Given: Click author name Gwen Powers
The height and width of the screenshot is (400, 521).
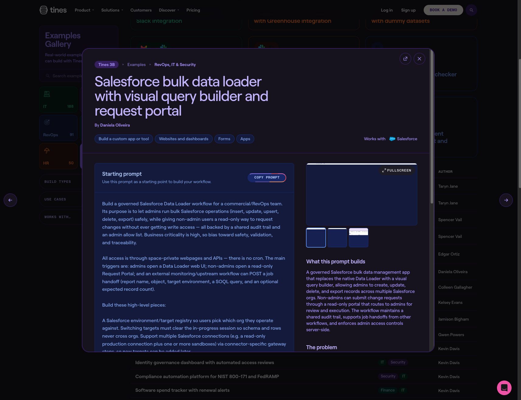Looking at the screenshot, I should point(451,335).
